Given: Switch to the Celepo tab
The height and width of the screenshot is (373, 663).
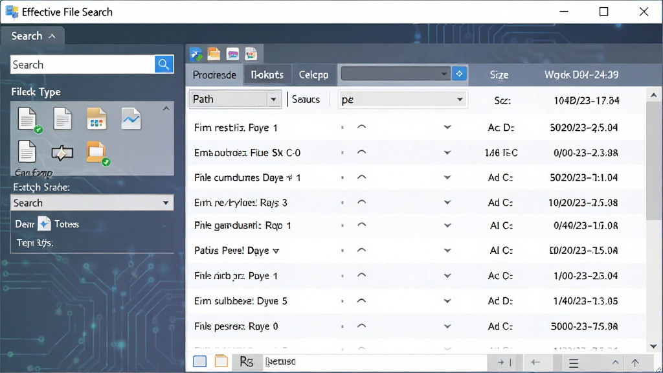Looking at the screenshot, I should (x=313, y=75).
